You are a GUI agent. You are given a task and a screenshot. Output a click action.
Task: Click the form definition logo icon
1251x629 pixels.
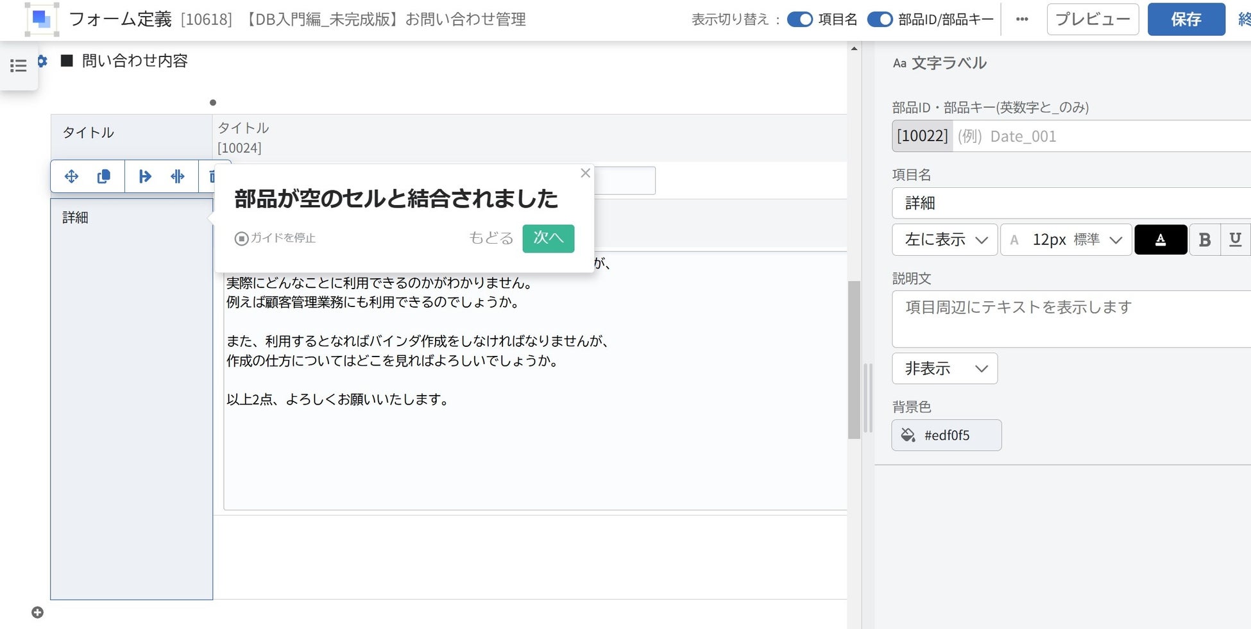pos(42,19)
